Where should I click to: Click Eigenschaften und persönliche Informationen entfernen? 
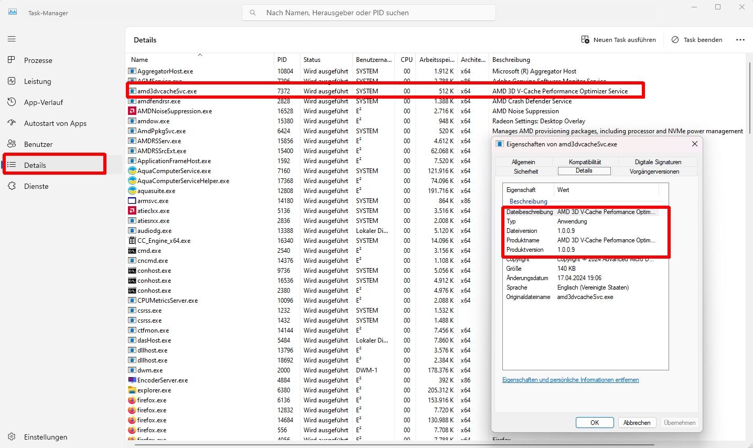tap(571, 380)
